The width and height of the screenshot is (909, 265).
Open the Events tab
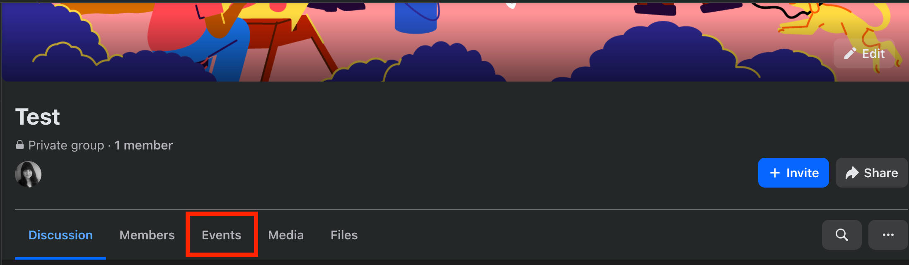click(x=221, y=235)
